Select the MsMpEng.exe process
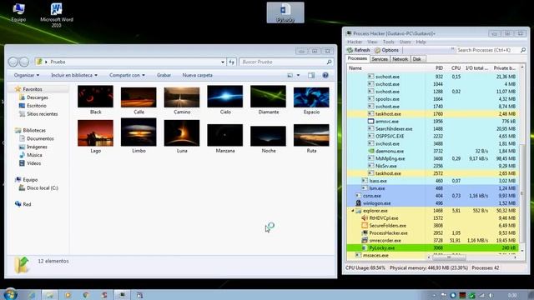 432,158
